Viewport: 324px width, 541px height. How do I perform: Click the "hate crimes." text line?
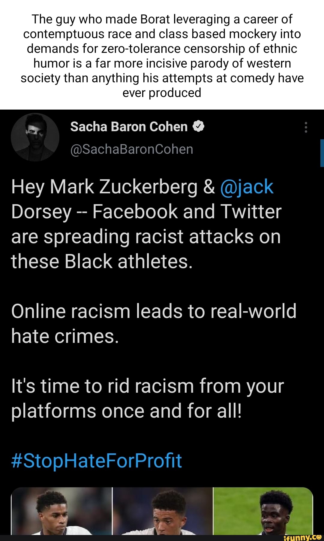(65, 336)
